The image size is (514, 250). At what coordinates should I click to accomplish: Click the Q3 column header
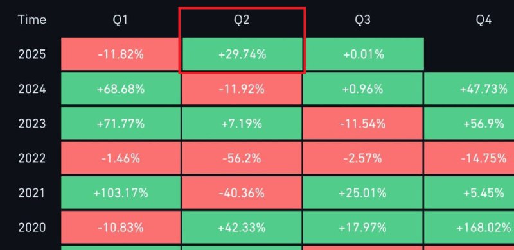click(363, 21)
